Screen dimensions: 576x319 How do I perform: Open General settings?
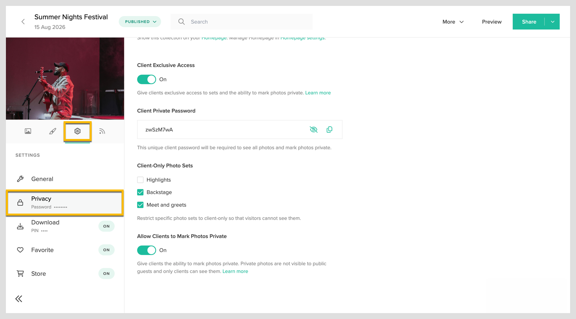[65, 179]
